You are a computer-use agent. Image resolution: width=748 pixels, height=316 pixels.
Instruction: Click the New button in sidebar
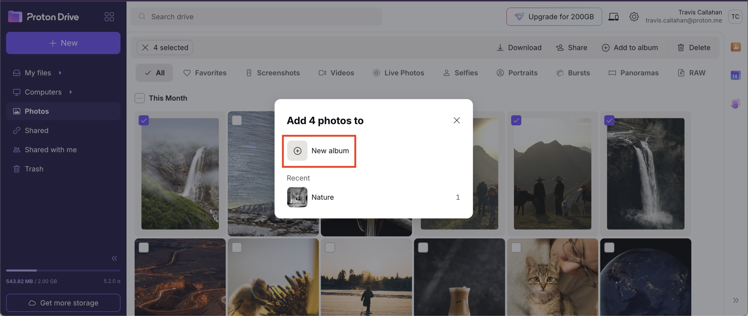[63, 43]
